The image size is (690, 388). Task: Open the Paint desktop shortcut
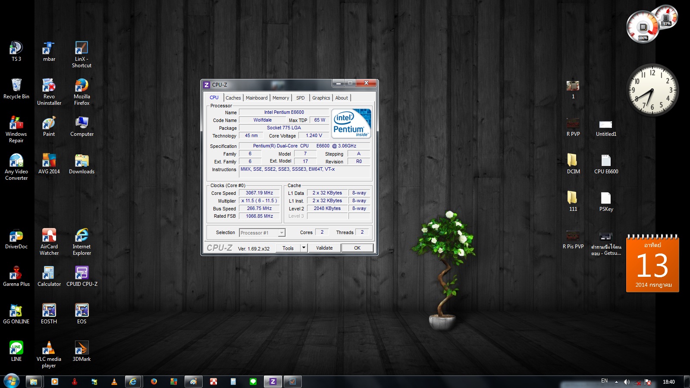click(49, 126)
